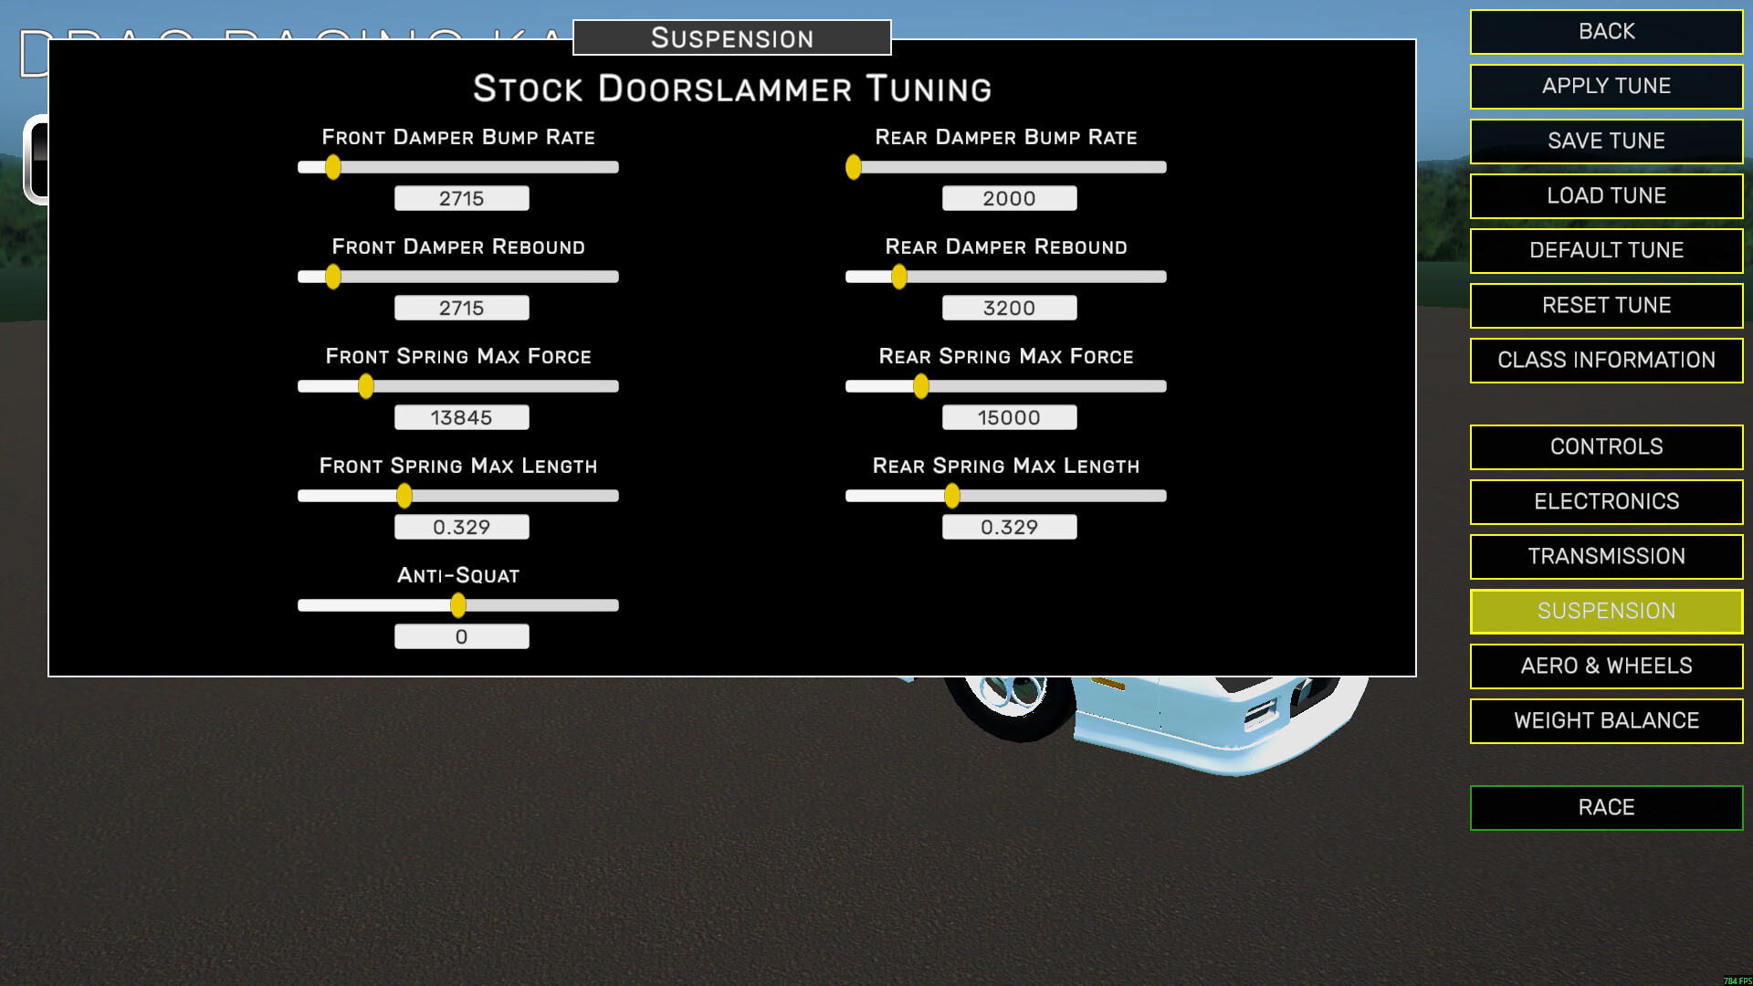
Task: Click Front Spring Max Force value field
Action: point(461,417)
